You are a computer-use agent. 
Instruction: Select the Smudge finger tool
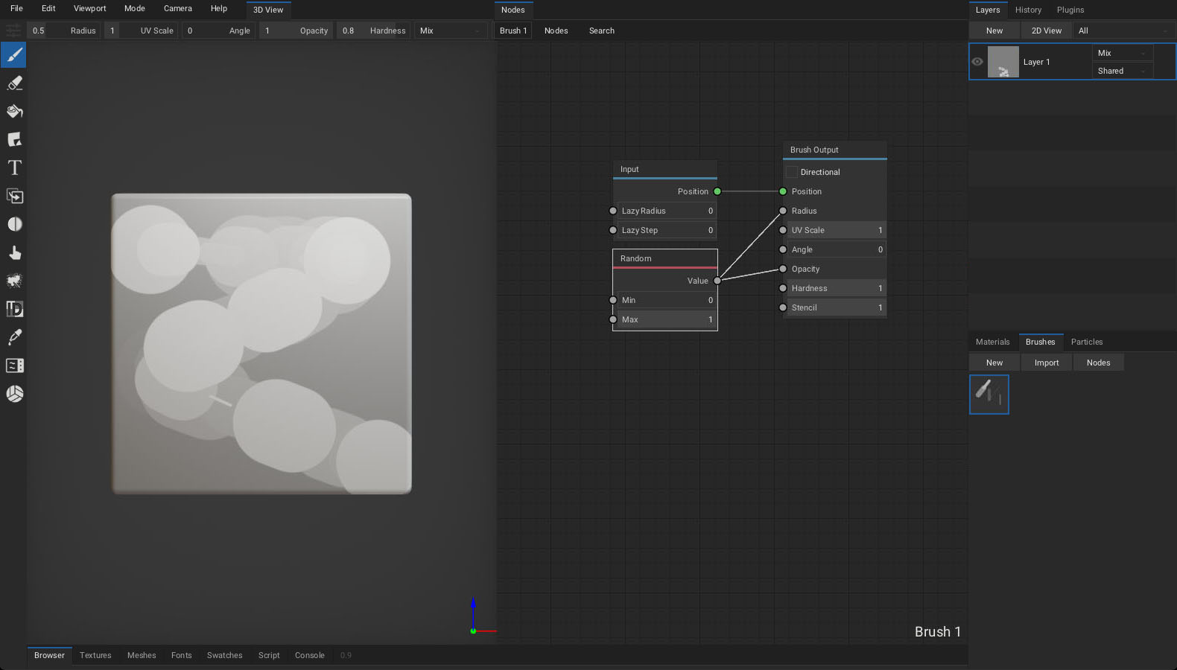14,253
